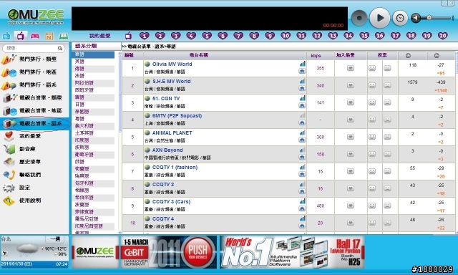
Task: Open ANIMAL PLANET station
Action: point(172,133)
